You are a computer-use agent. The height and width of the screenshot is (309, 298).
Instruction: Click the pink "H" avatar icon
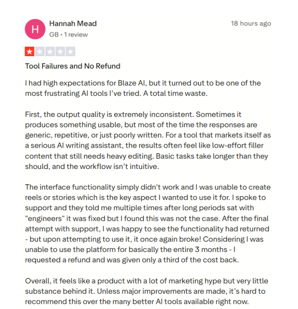tap(35, 28)
